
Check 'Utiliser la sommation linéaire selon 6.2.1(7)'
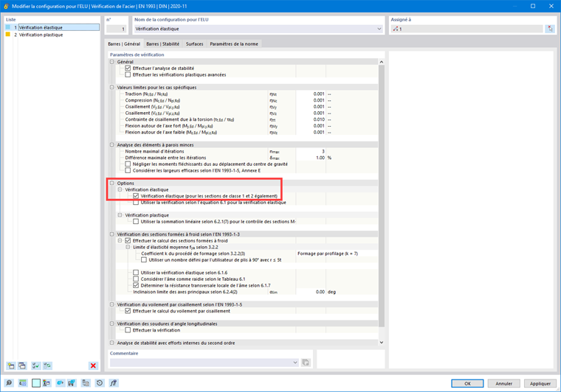[136, 222]
